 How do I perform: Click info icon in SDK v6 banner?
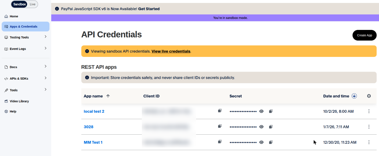pos(57,9)
